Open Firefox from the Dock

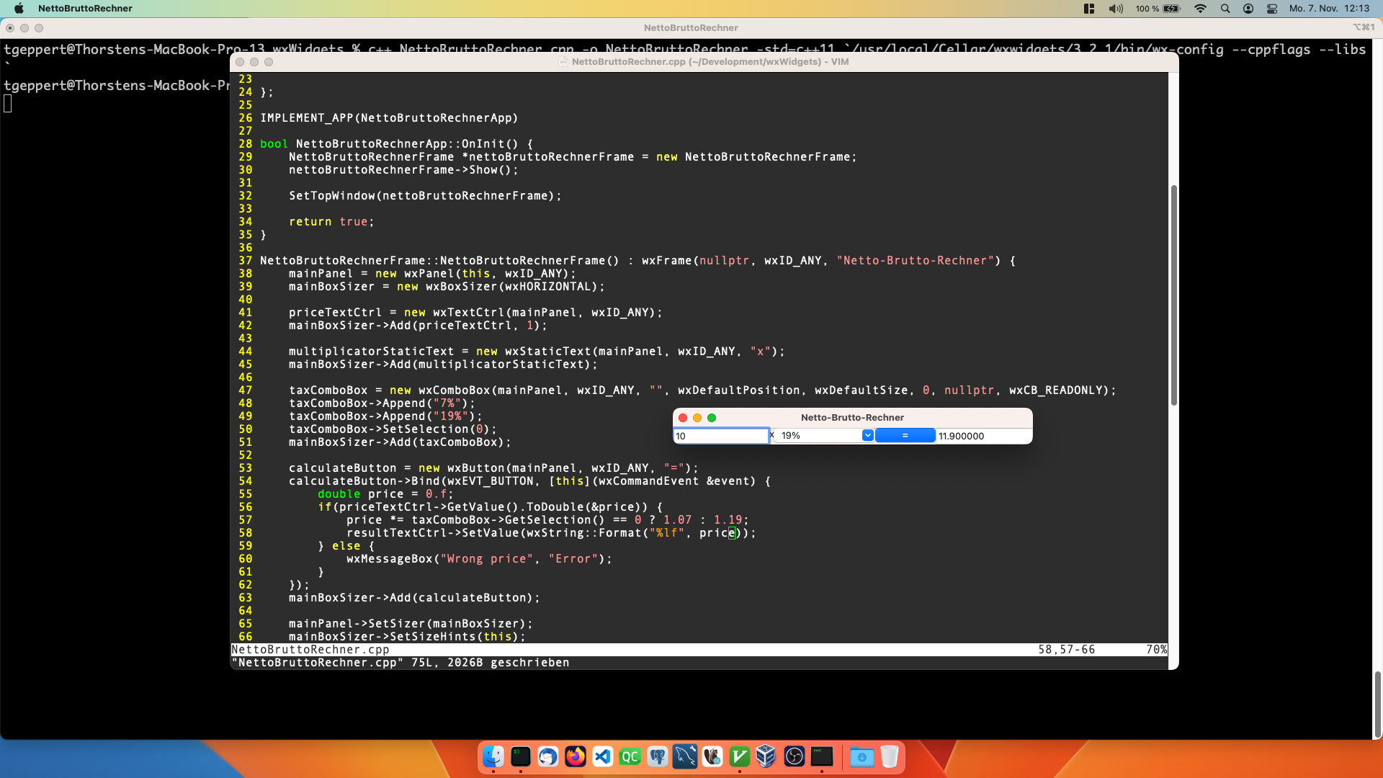575,756
